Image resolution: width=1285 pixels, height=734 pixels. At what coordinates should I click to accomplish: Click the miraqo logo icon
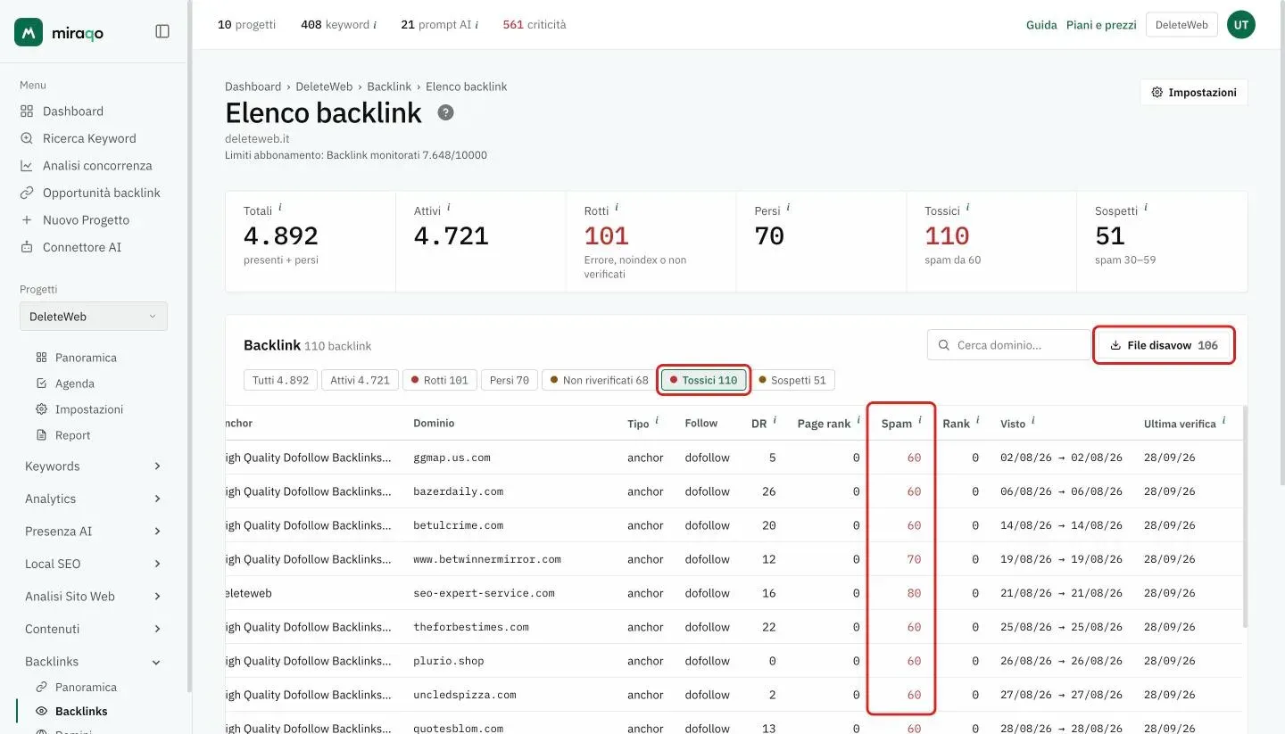click(x=29, y=32)
